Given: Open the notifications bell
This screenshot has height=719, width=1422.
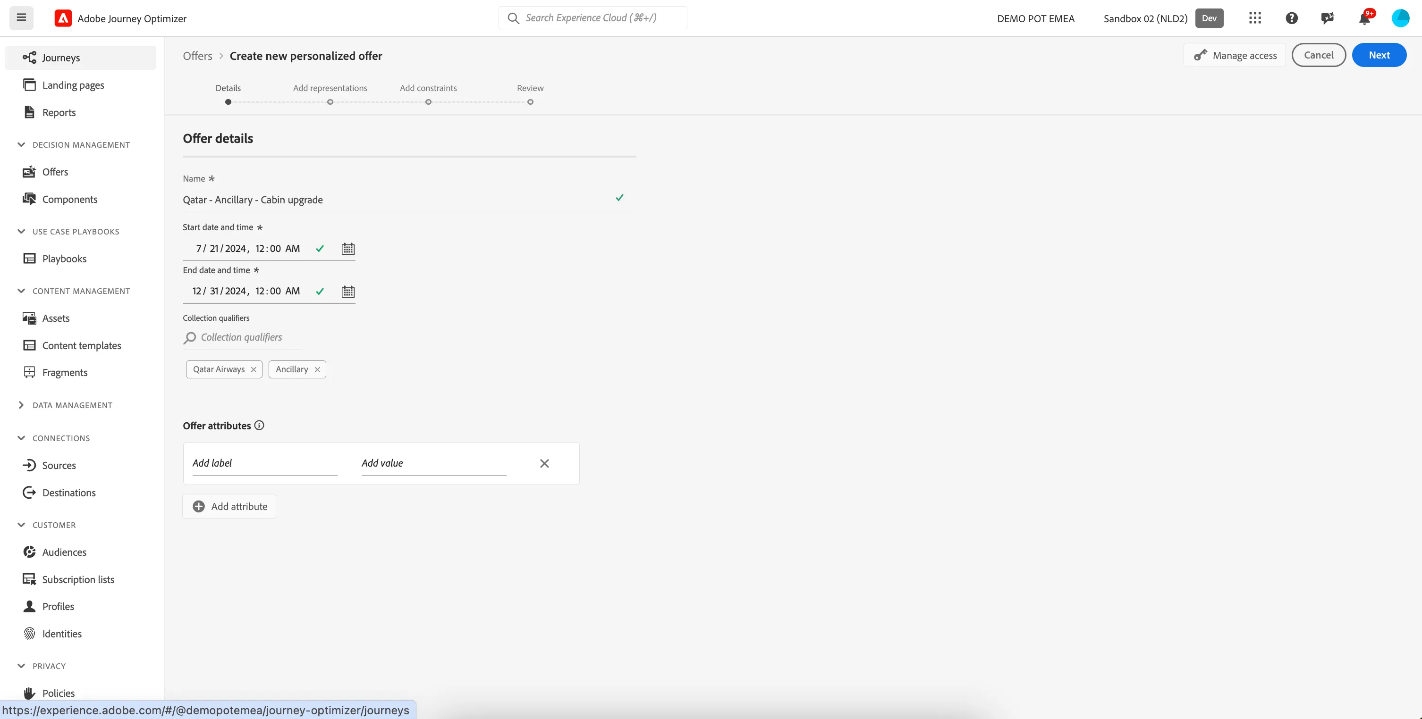Looking at the screenshot, I should pos(1364,18).
